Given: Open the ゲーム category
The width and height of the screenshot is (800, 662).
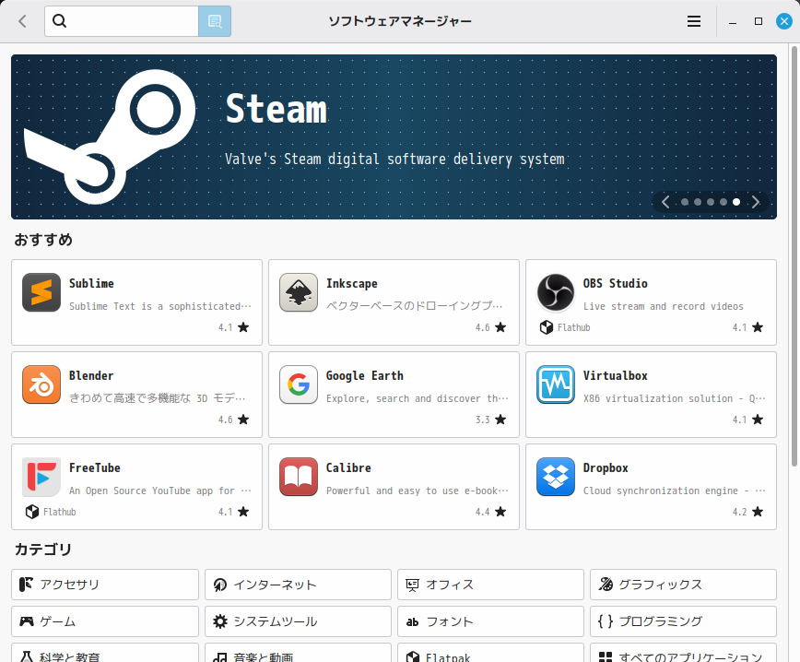Looking at the screenshot, I should [x=104, y=621].
